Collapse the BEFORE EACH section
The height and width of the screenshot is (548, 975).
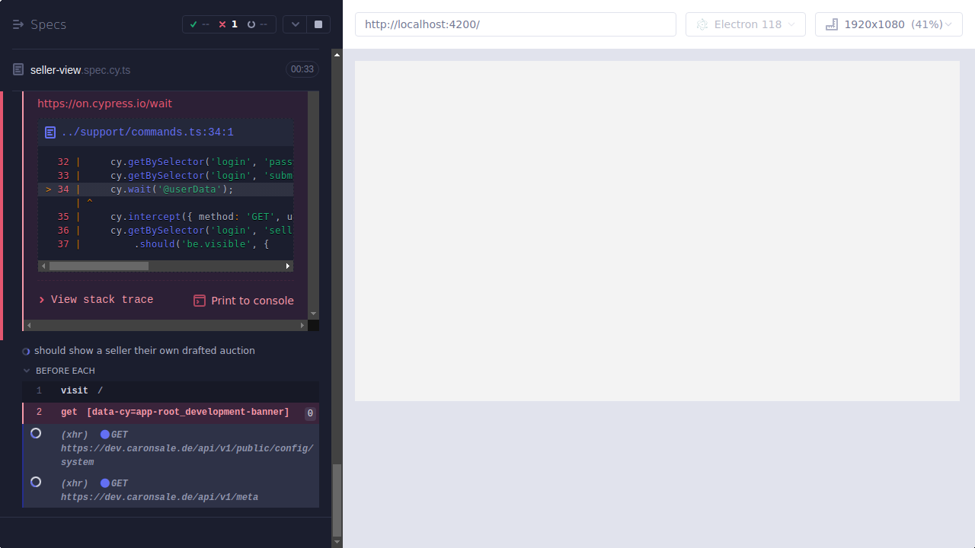click(x=27, y=371)
